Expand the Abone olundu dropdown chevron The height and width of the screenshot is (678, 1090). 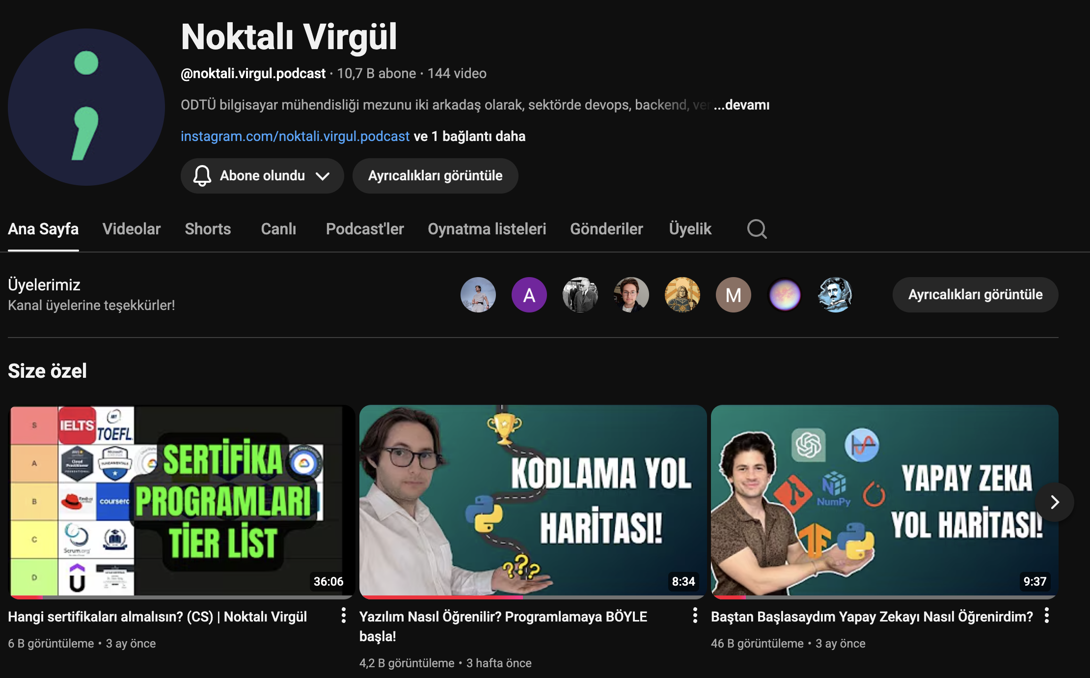tap(323, 176)
